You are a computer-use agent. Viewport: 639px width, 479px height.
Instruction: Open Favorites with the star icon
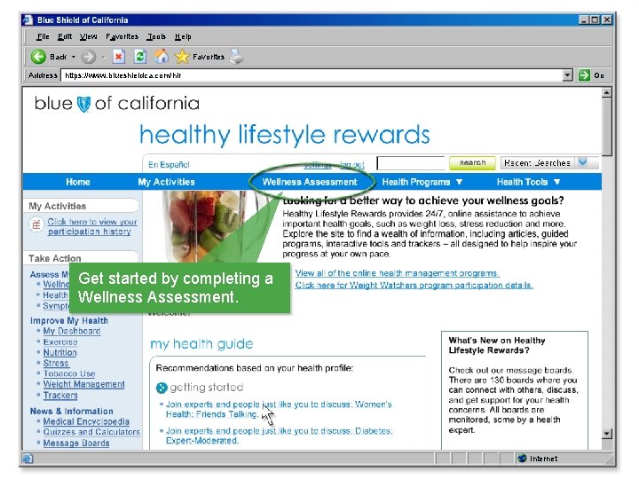point(182,57)
